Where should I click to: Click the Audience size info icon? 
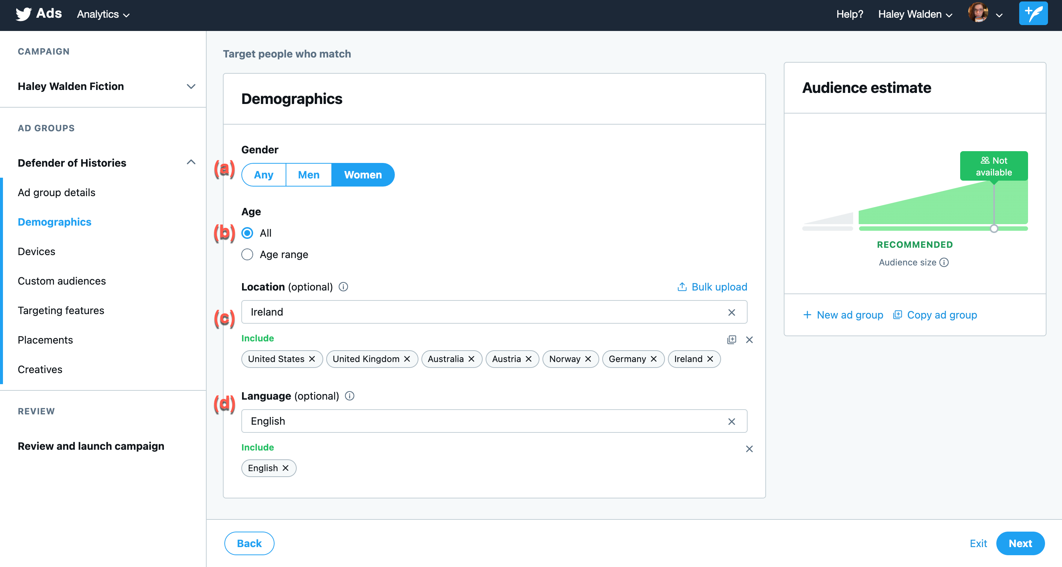944,262
